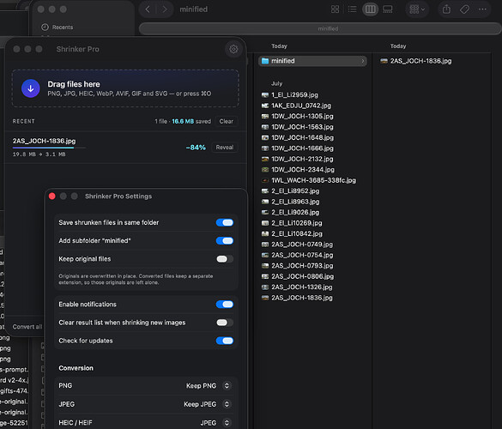The height and width of the screenshot is (429, 502).
Task: Select the minified folder icon
Action: 265,61
